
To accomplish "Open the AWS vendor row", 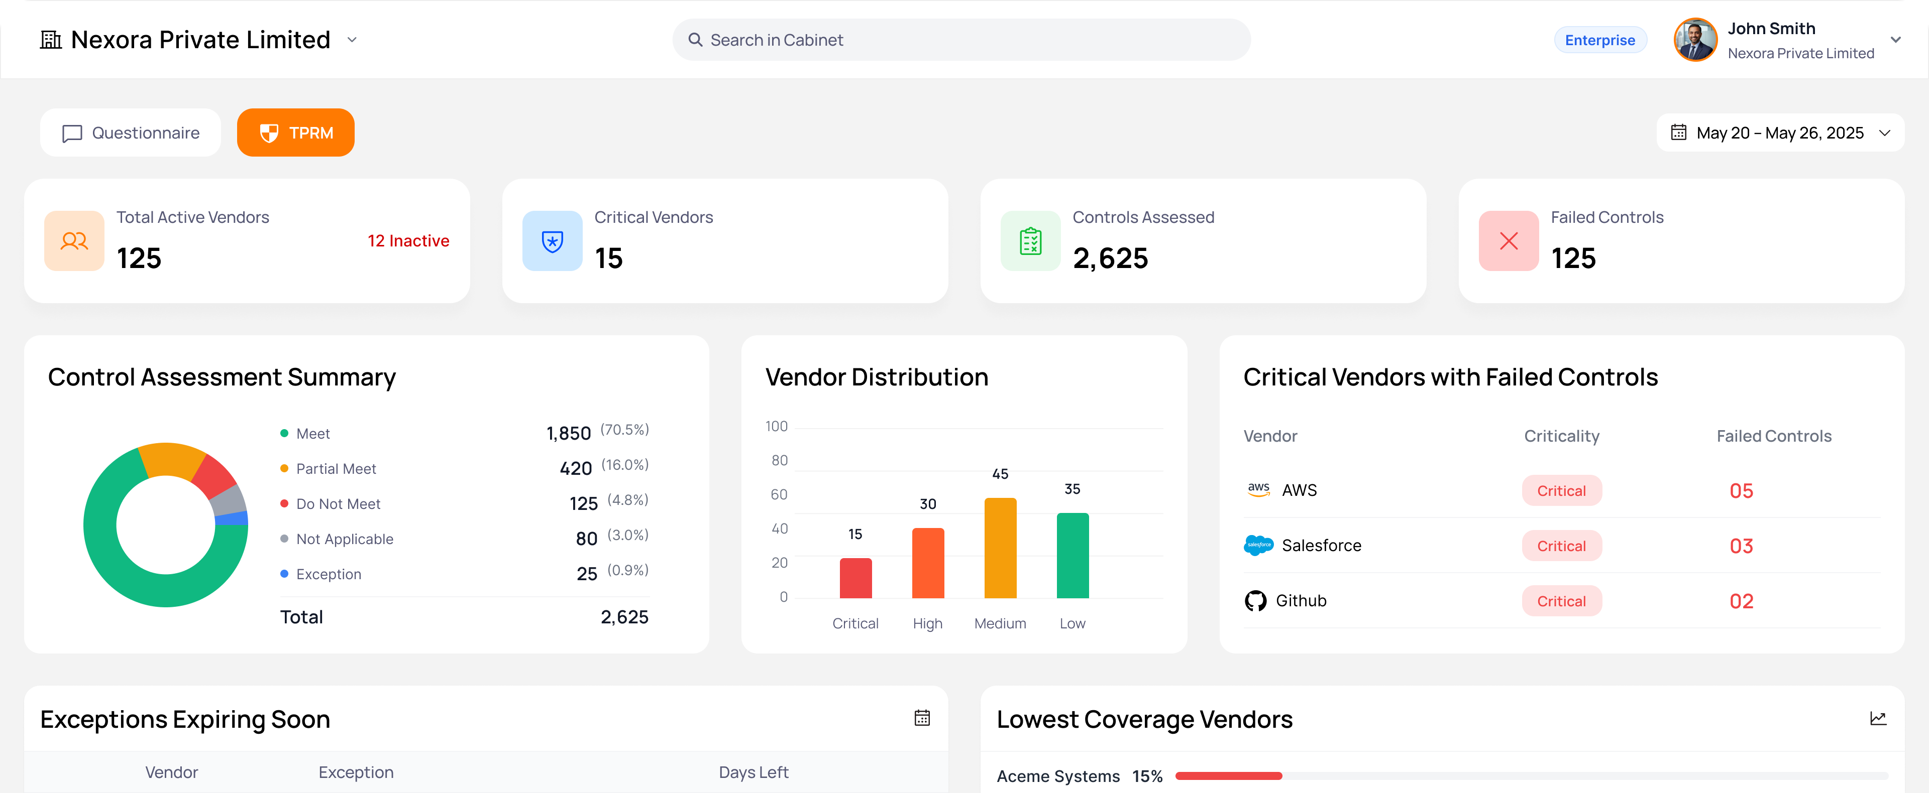I will click(1562, 490).
